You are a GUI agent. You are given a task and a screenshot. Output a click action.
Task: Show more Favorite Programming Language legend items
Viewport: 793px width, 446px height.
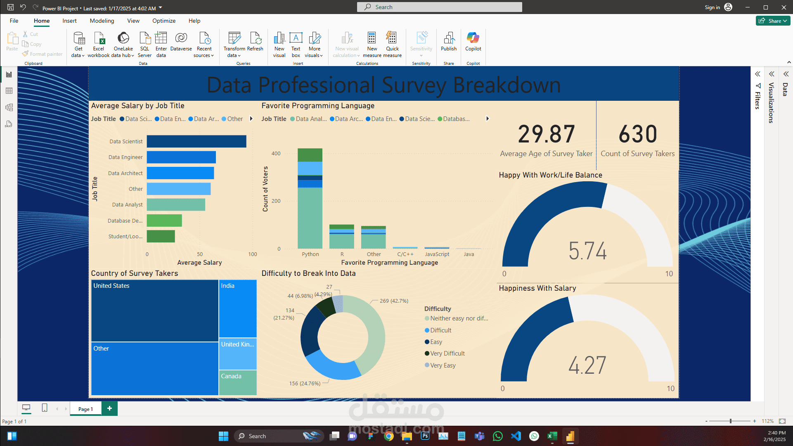(x=488, y=119)
